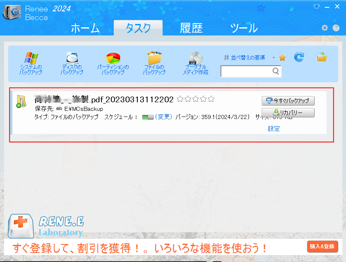Click the yellow favorites star icon
Viewport: 346px width, 262px height.
282,58
